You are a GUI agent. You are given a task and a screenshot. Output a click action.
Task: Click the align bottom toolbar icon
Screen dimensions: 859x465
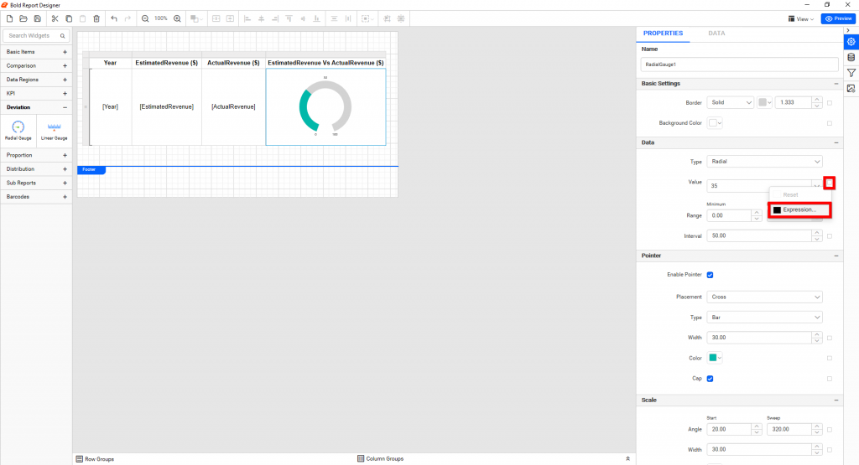[x=316, y=18]
